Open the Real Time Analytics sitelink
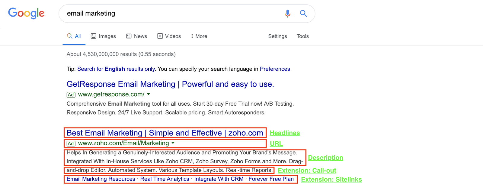Viewport: 483px width, 188px height. [165, 179]
